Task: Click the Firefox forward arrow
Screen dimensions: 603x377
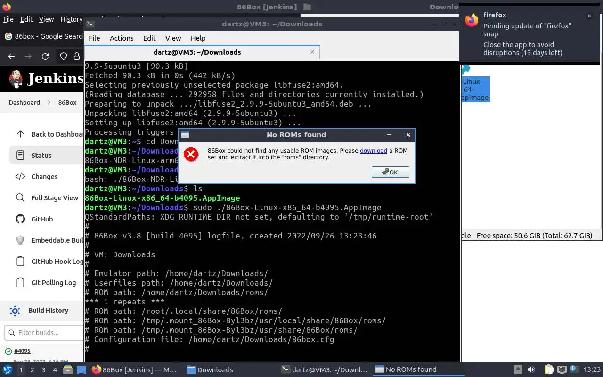Action: pos(28,57)
